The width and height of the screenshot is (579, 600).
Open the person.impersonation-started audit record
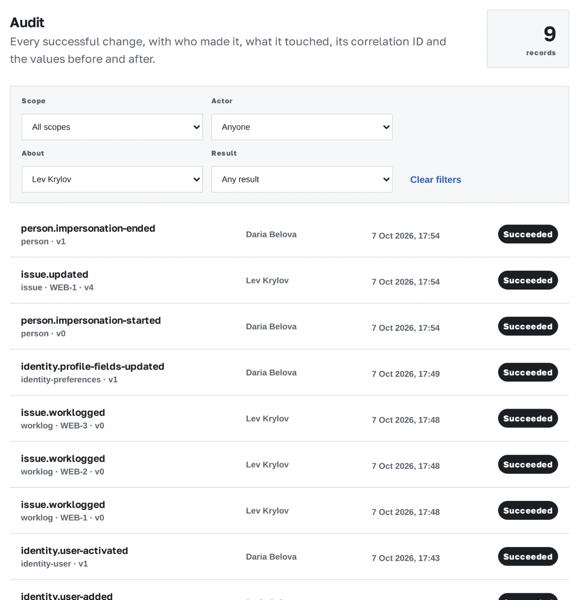pos(289,327)
